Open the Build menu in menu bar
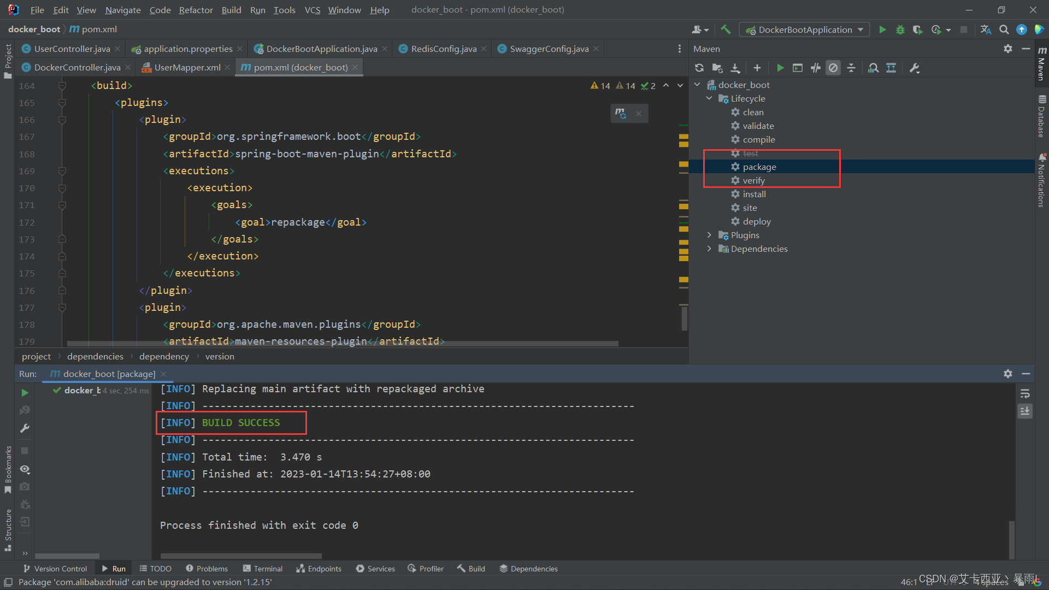 [x=231, y=9]
